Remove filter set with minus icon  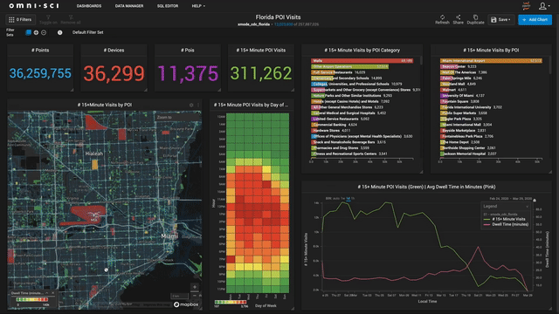point(44,32)
